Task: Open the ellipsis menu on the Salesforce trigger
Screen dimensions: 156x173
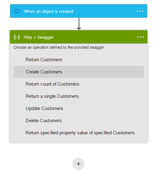Action: (140, 11)
